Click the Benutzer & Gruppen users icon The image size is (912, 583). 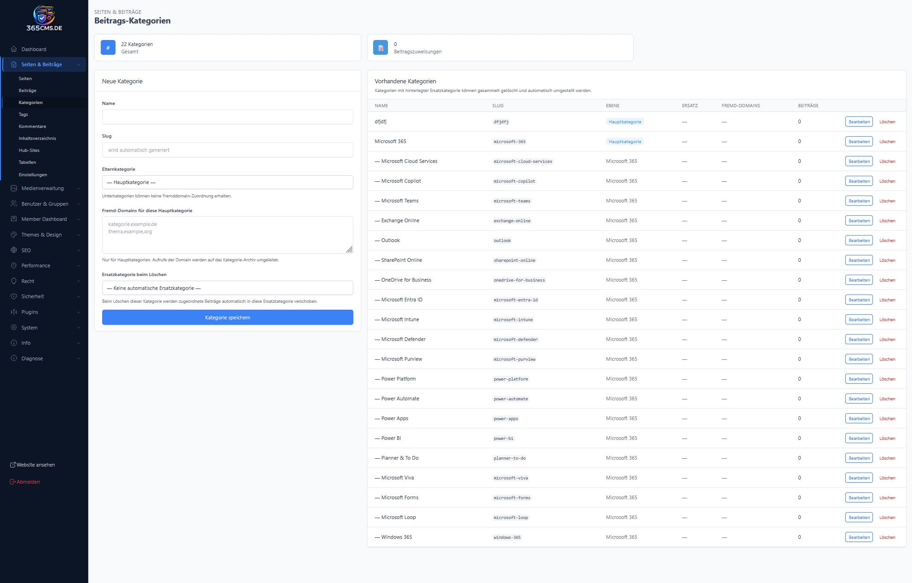click(14, 204)
